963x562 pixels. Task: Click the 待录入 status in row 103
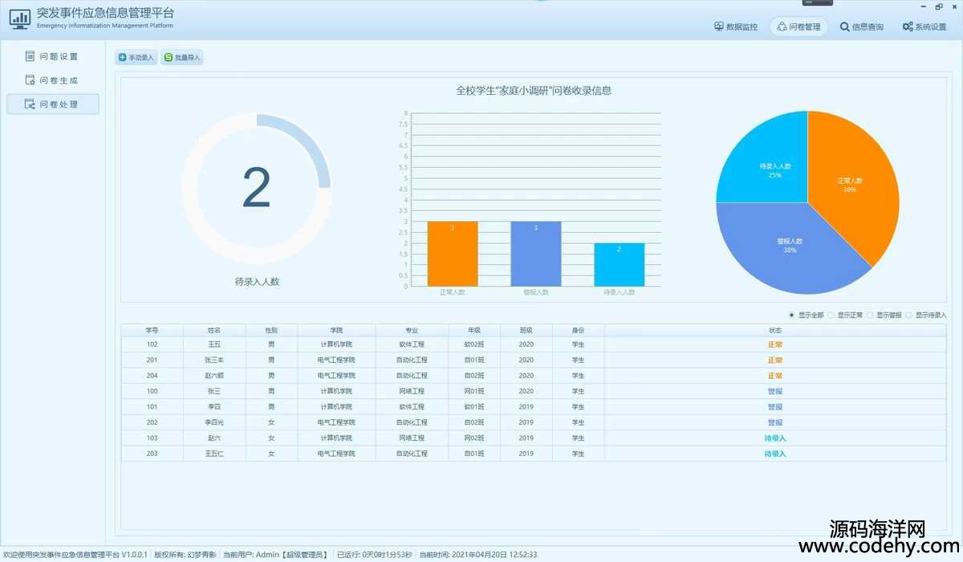pos(775,438)
